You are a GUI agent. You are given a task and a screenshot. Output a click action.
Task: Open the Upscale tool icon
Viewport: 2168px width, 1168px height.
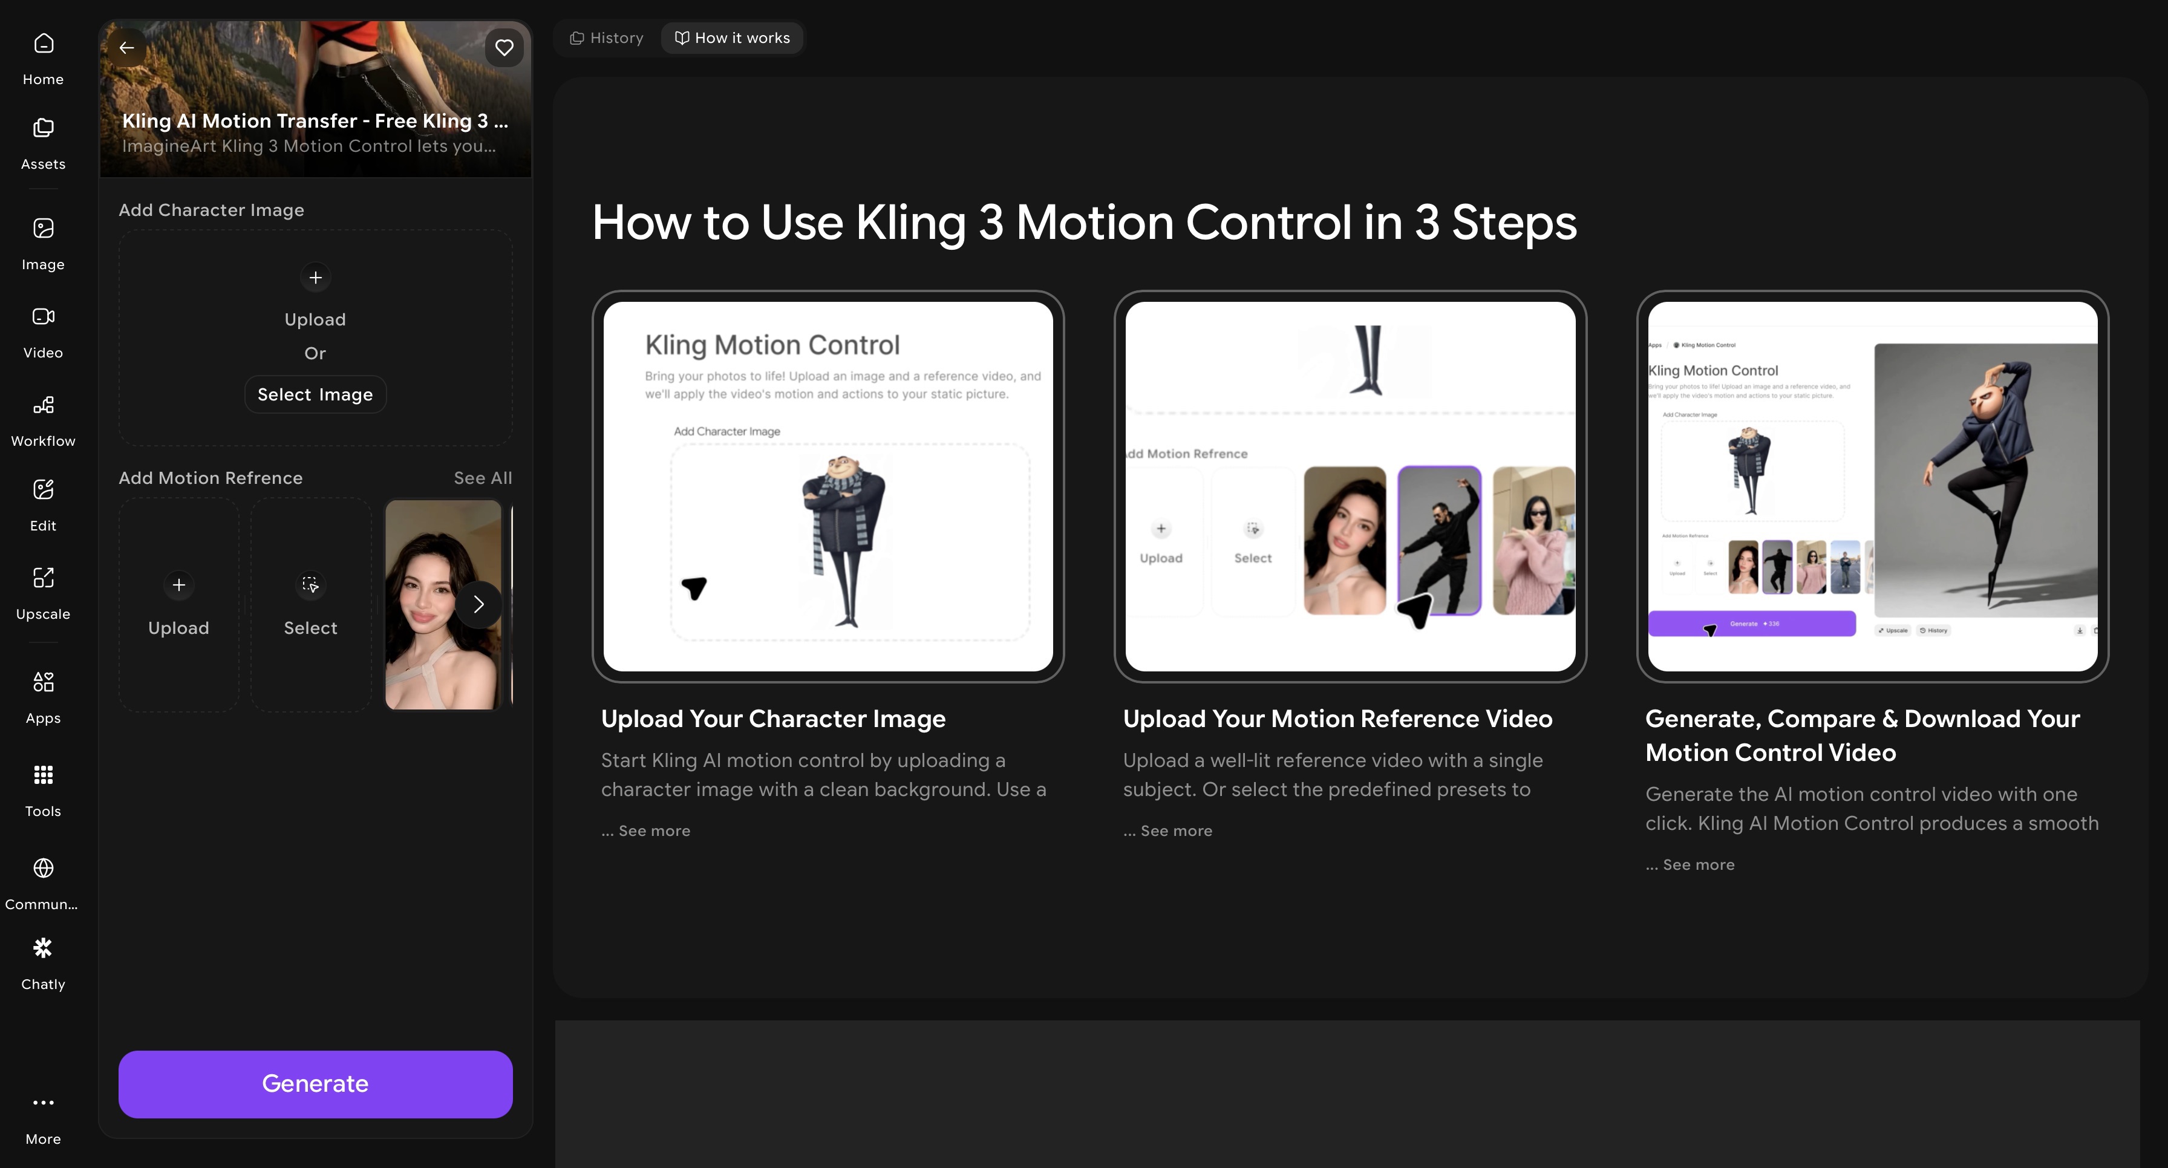tap(43, 592)
